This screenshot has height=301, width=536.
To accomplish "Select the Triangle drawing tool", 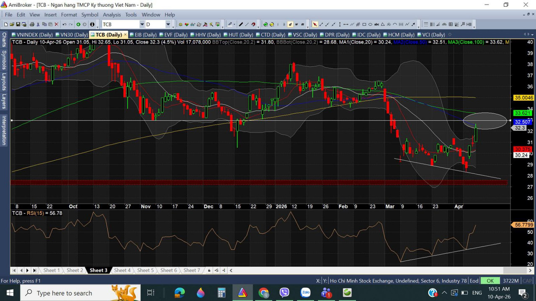I will point(383,24).
